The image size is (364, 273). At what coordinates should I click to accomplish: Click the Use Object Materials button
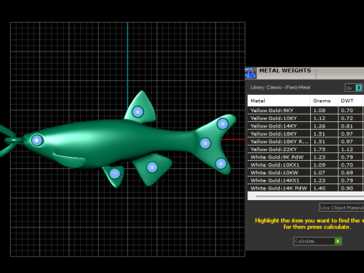(x=342, y=208)
